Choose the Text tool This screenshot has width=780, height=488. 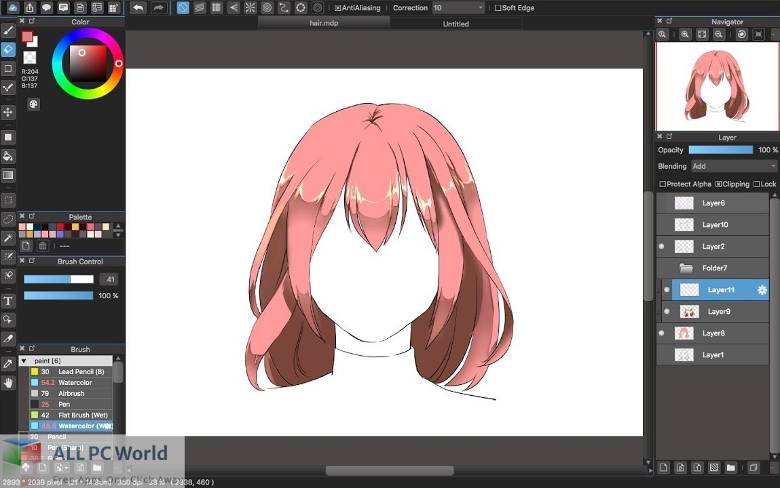pos(8,300)
